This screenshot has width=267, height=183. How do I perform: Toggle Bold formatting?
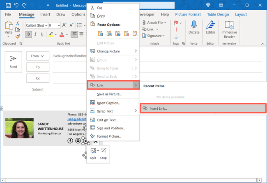(x=29, y=34)
